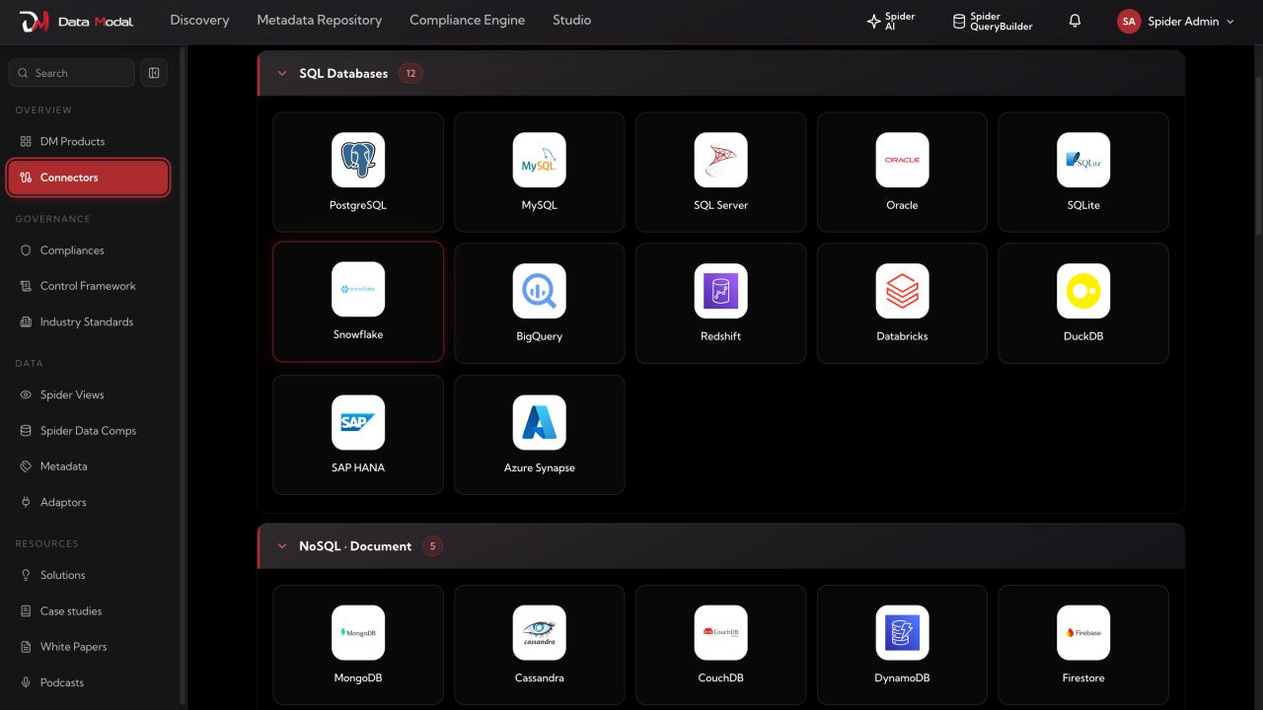This screenshot has width=1263, height=710.
Task: Collapse the NoSQL · Document section chevron
Action: pos(282,545)
